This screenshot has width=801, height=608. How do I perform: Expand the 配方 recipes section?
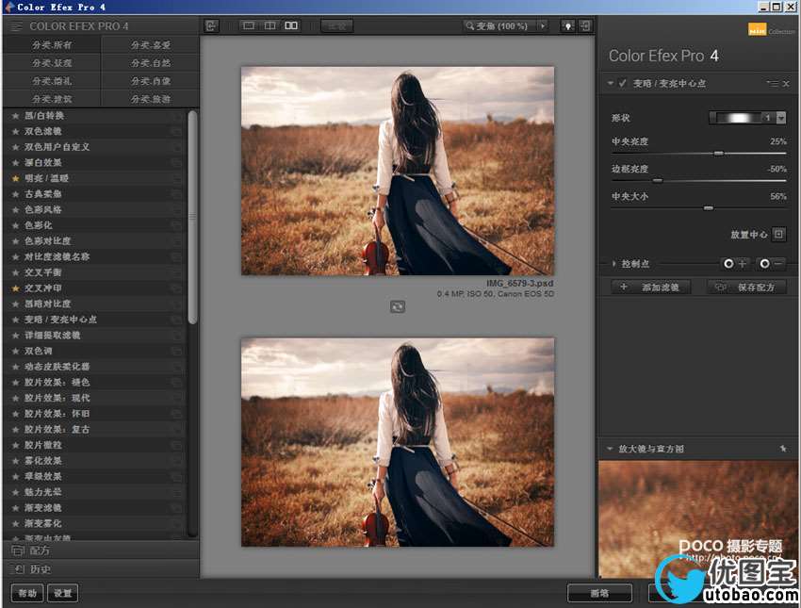(101, 550)
